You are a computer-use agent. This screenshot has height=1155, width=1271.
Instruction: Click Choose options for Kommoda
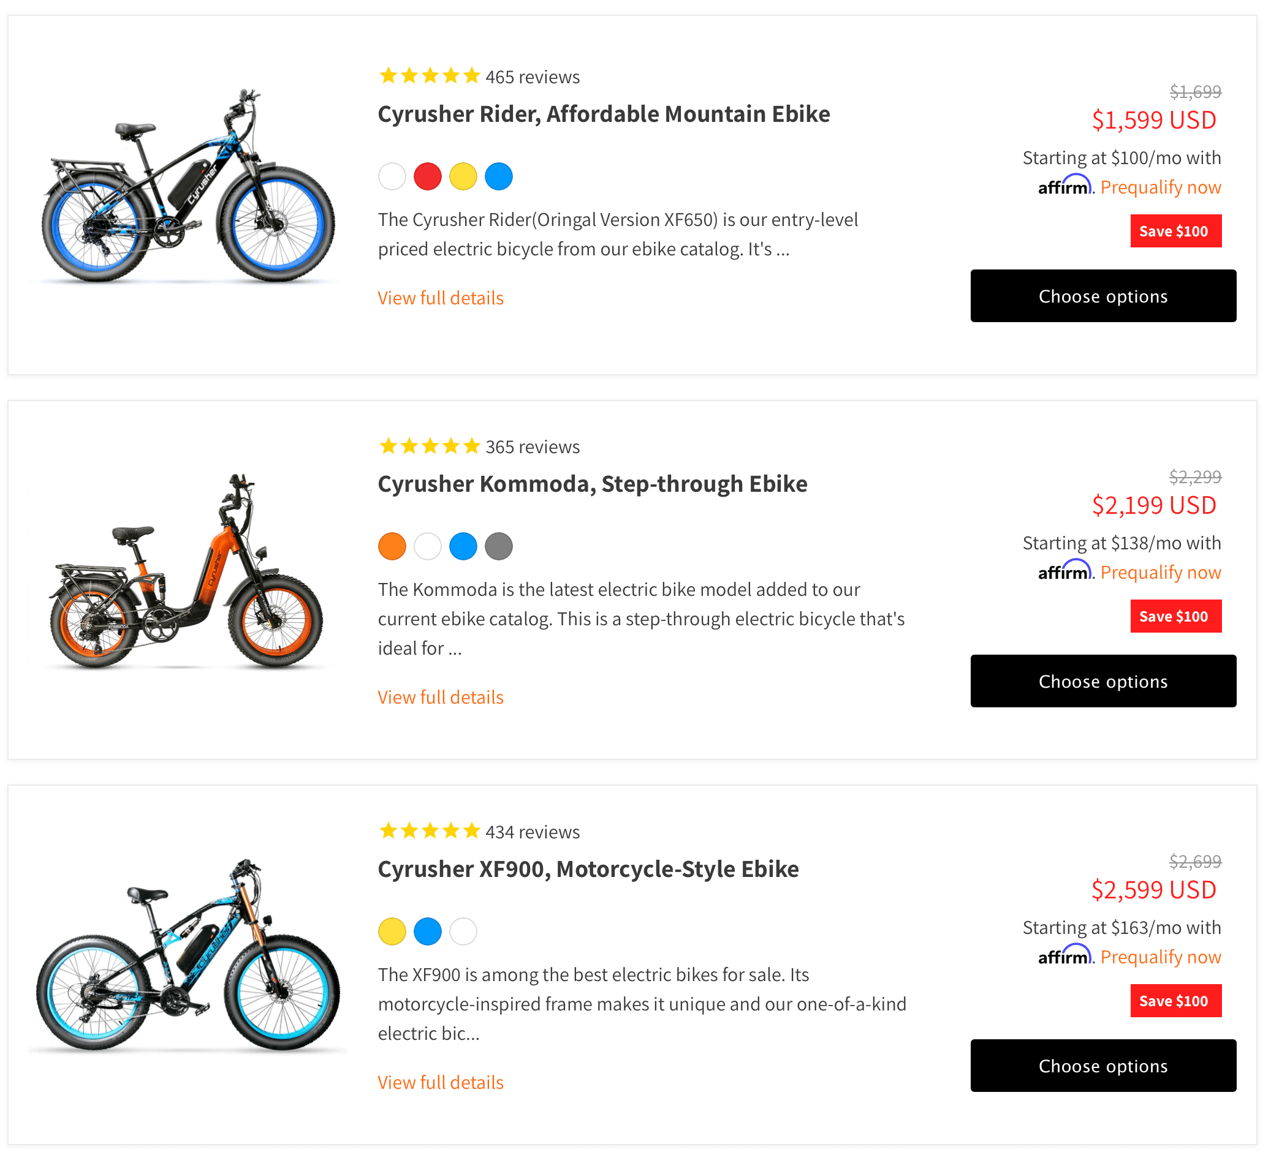[1102, 681]
